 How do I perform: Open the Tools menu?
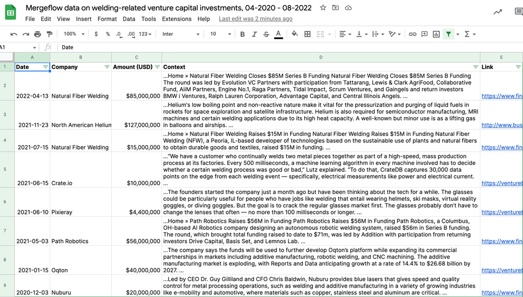149,19
